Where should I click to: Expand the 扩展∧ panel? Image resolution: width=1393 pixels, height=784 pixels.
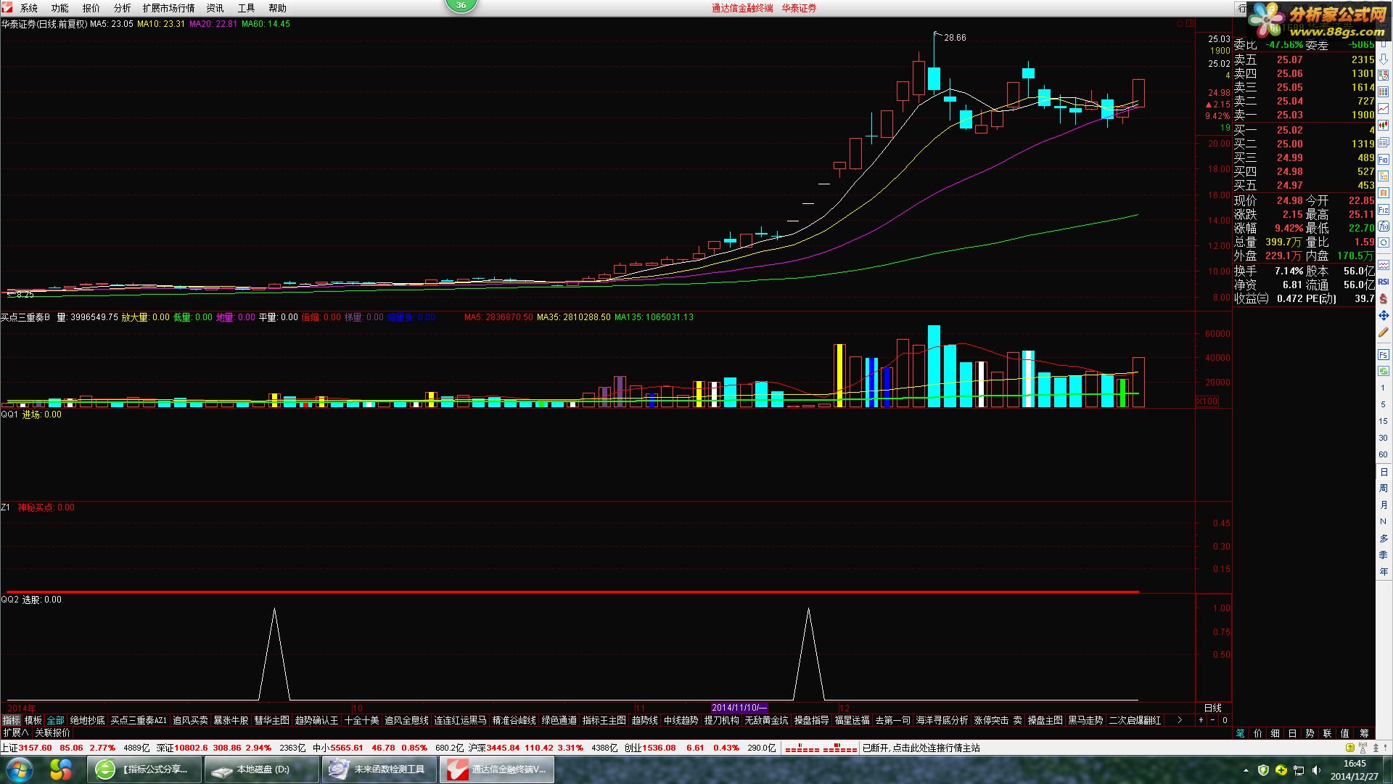15,733
